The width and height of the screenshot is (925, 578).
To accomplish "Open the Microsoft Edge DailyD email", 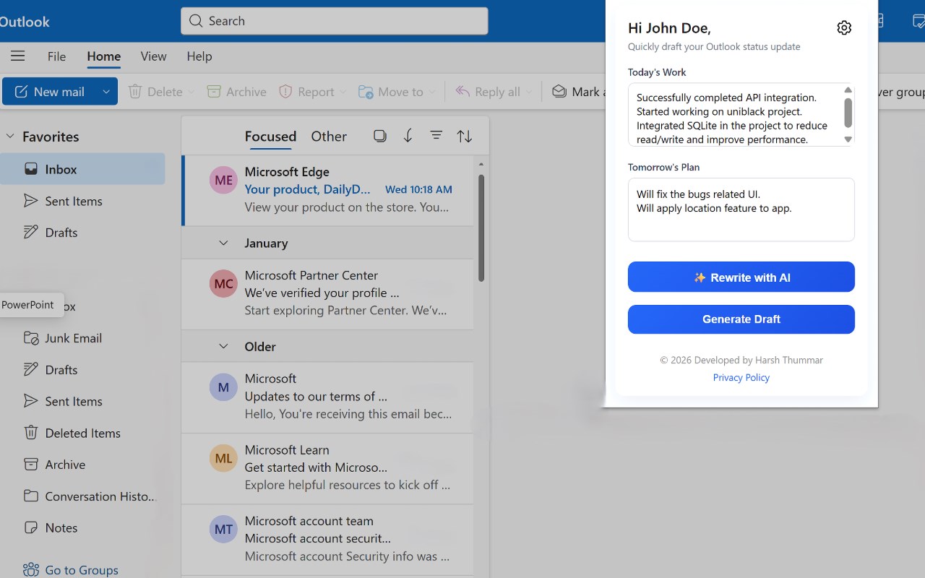I will [x=328, y=189].
